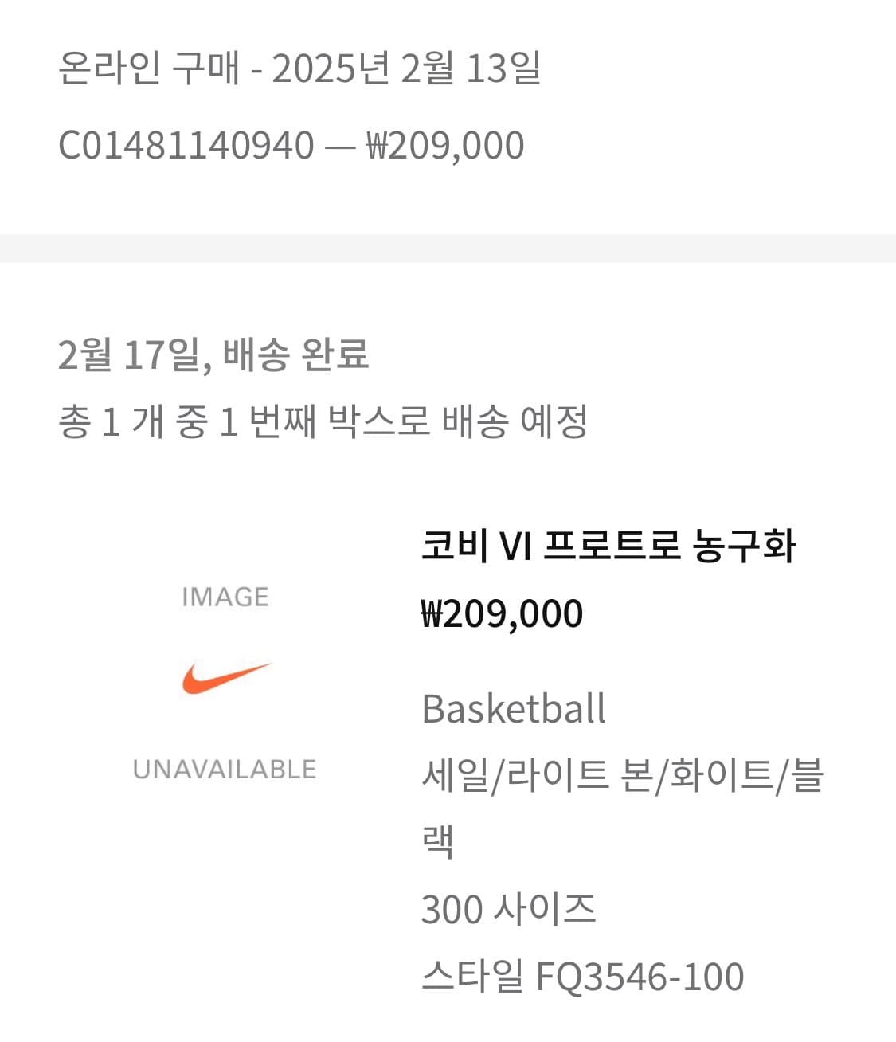Click the FQ3546-100 style code

pyautogui.click(x=640, y=977)
